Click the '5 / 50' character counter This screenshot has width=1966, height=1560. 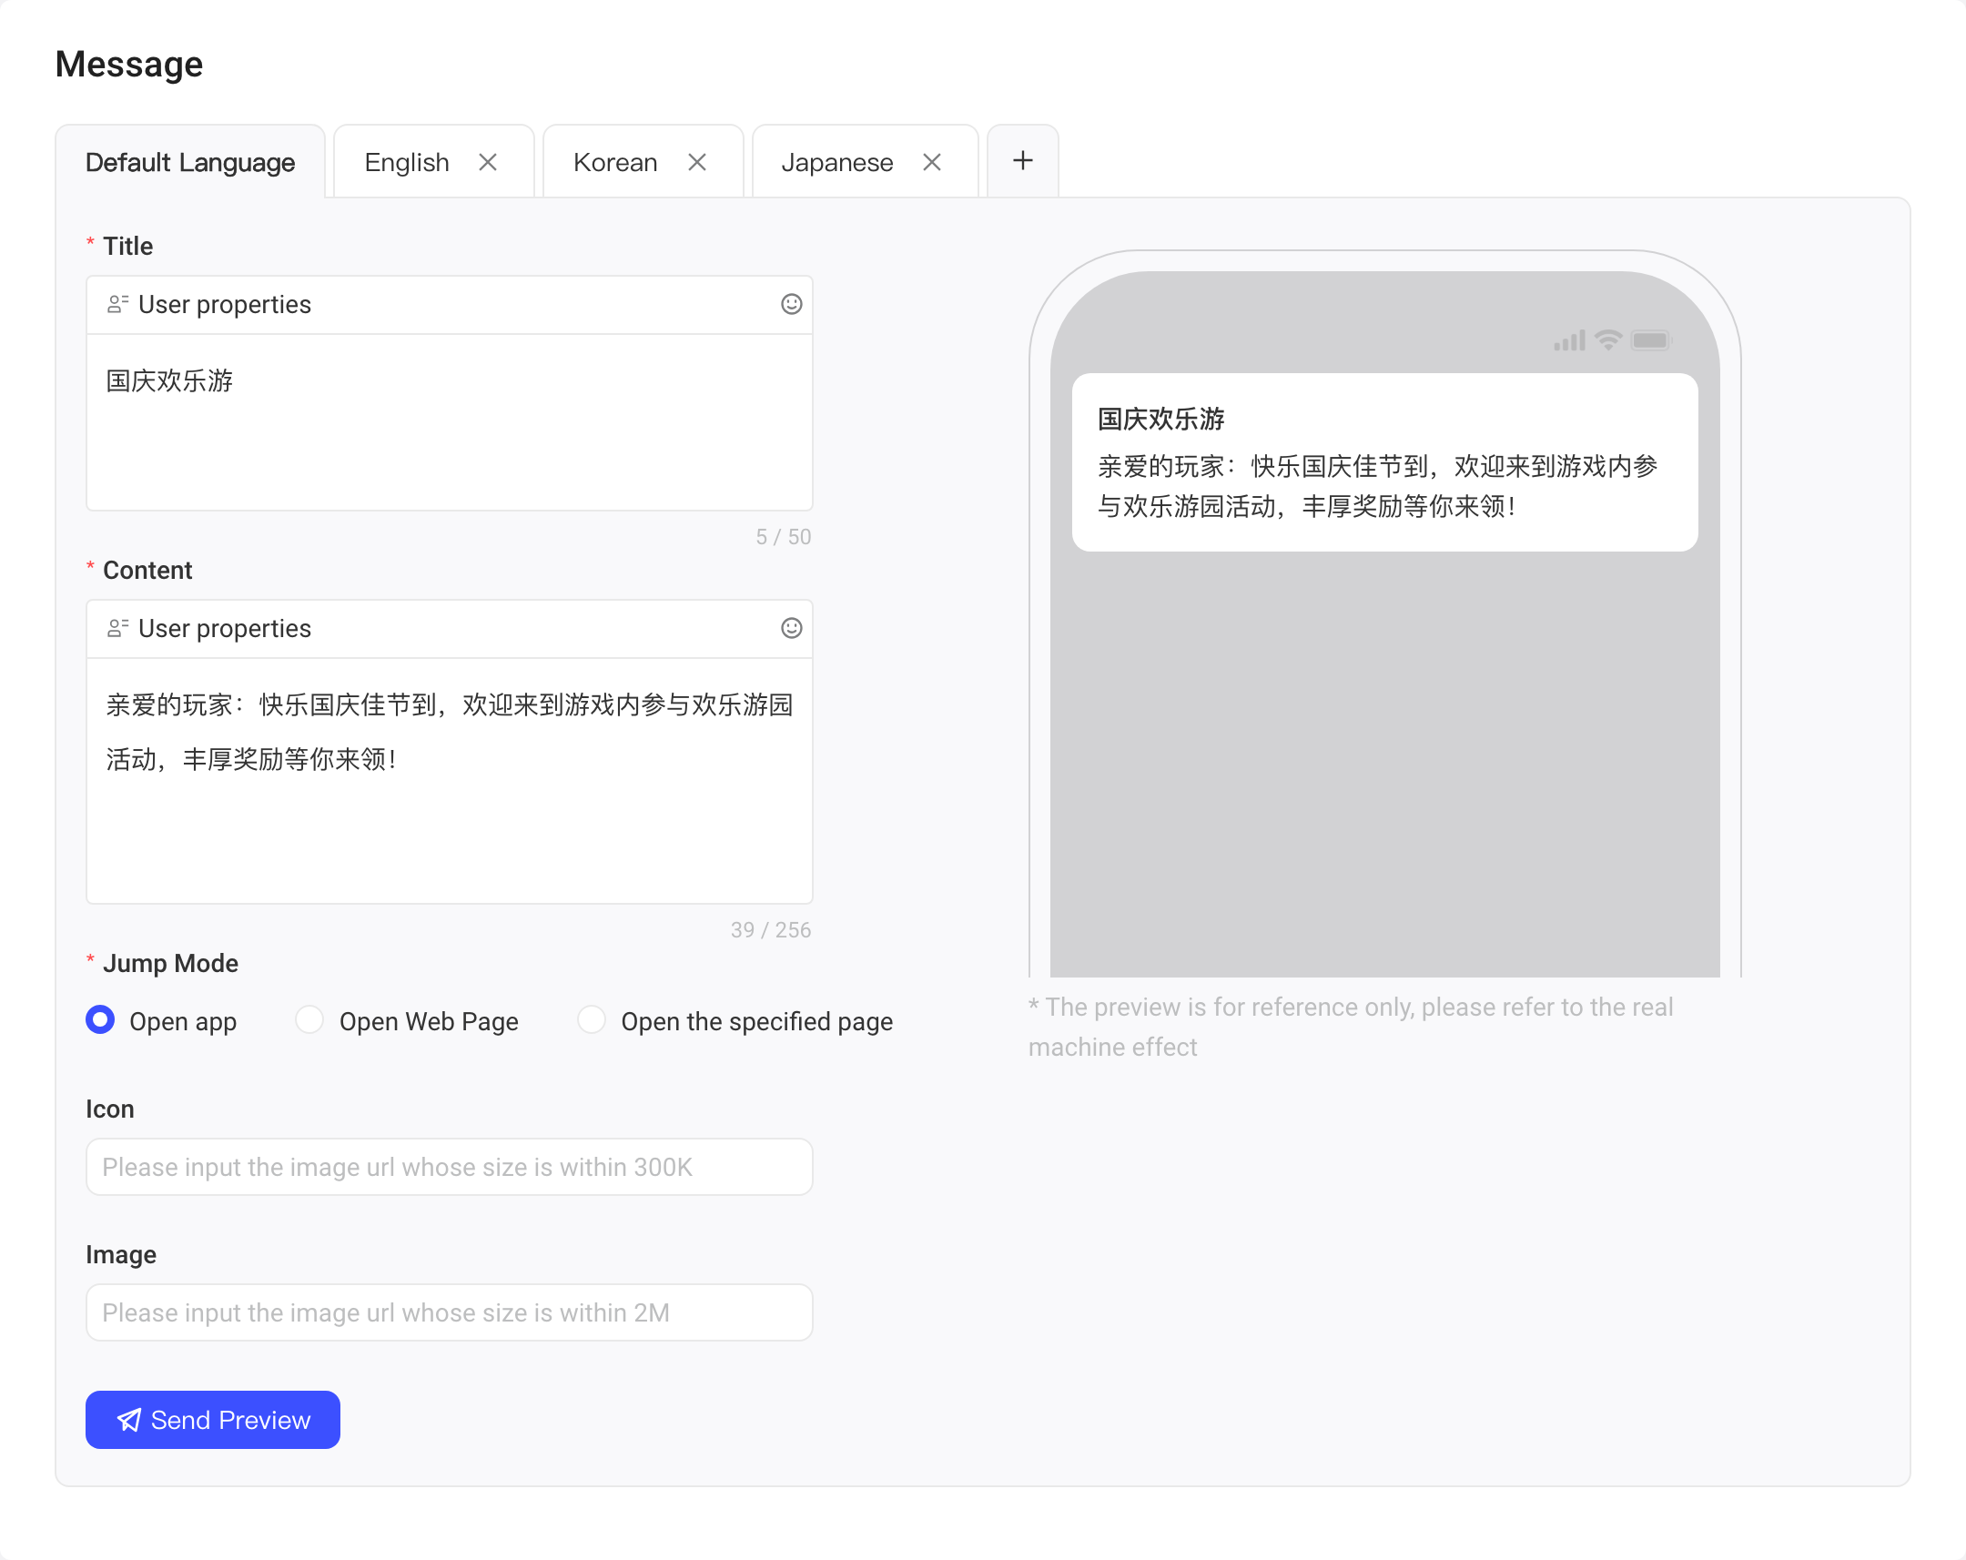coord(784,537)
